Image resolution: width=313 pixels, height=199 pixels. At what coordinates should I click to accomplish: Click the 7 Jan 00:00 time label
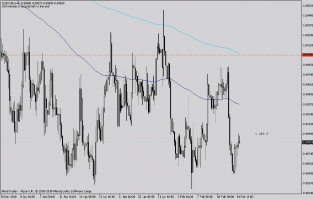click(47, 197)
